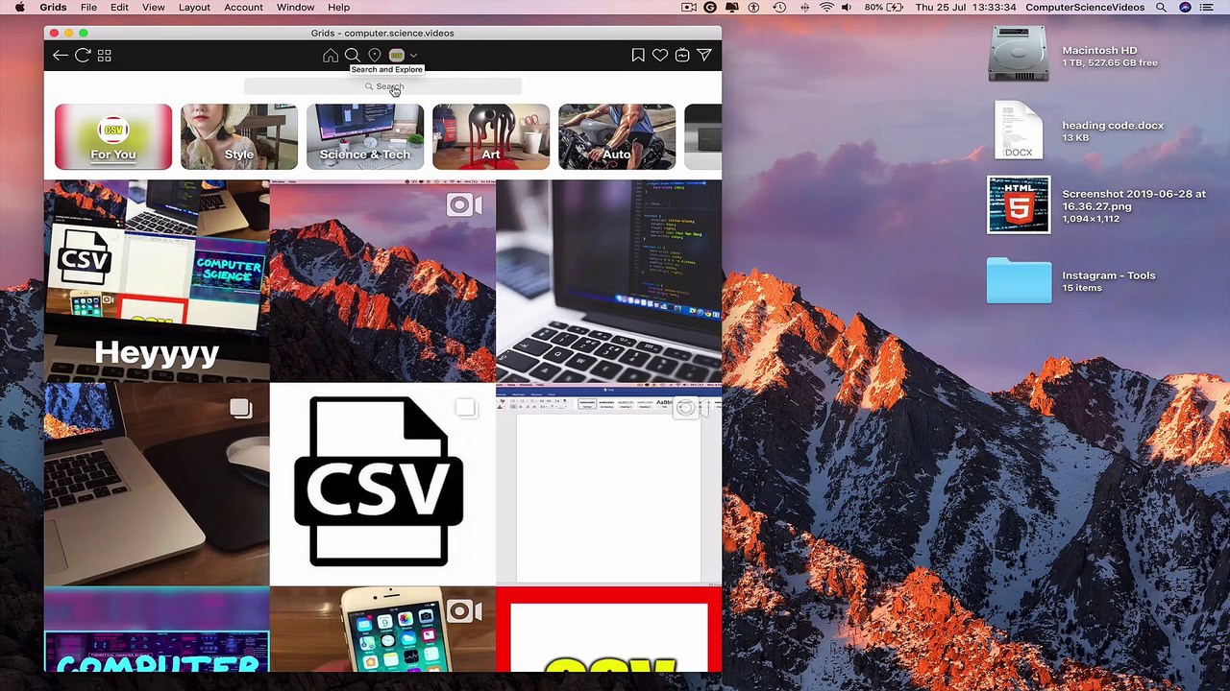Open the large CSV file icon post
The width and height of the screenshot is (1230, 691).
382,485
